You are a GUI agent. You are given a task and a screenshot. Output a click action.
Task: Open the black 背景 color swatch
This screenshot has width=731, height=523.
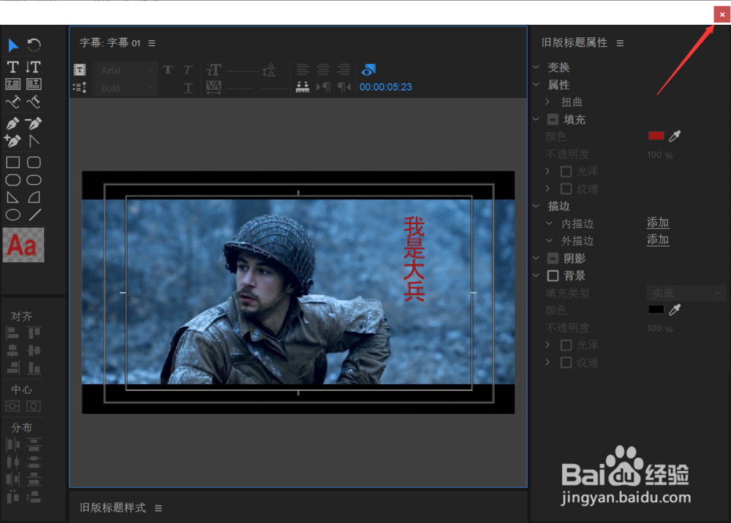[656, 309]
